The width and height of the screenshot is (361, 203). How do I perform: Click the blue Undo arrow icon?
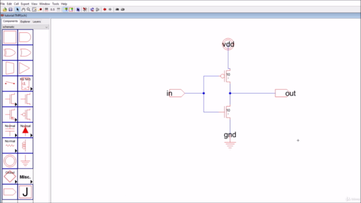[92, 10]
